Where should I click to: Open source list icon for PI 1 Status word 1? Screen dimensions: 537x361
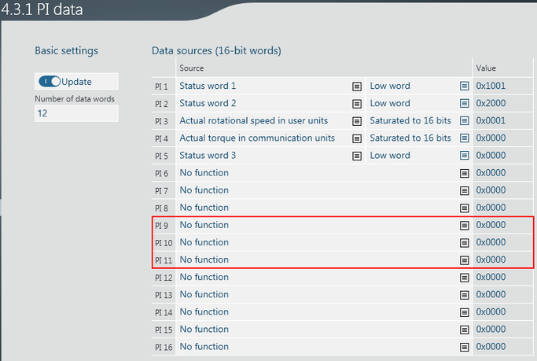(357, 86)
